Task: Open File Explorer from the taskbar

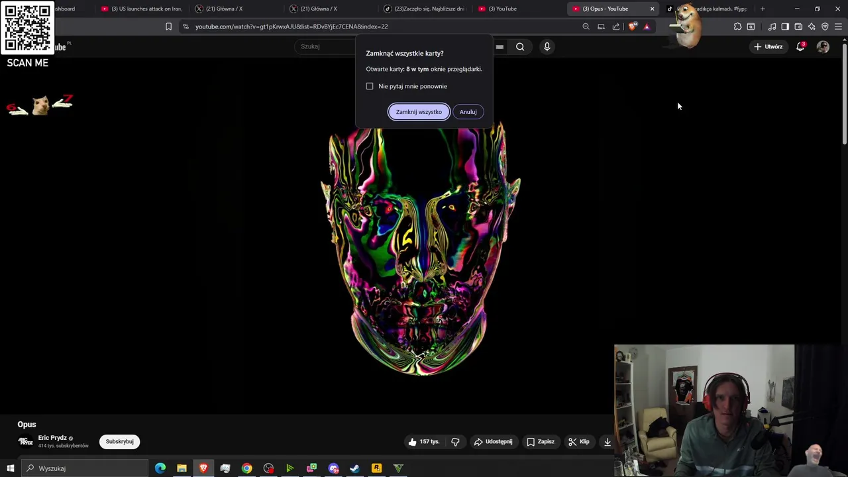Action: pos(182,468)
